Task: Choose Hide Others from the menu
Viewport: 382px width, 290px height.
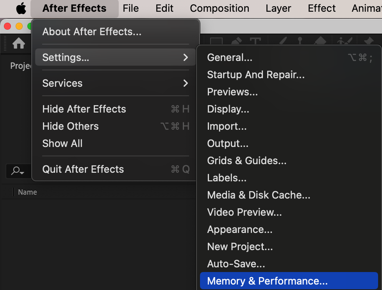Action: coord(70,126)
